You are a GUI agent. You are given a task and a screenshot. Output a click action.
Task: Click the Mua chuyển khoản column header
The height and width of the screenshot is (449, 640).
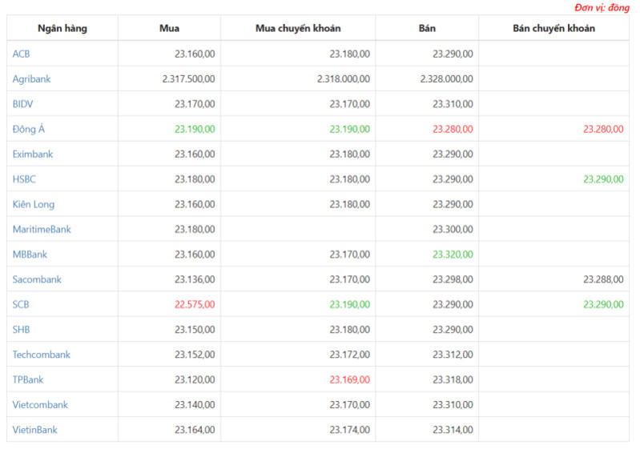(298, 29)
